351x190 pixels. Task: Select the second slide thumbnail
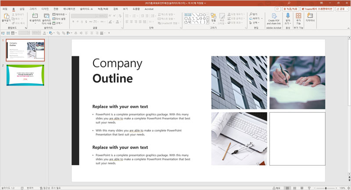(x=25, y=75)
